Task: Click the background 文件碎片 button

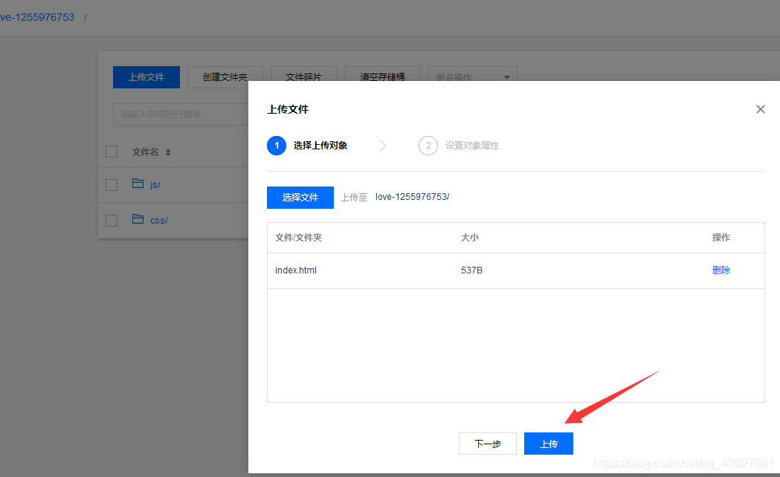Action: 304,74
